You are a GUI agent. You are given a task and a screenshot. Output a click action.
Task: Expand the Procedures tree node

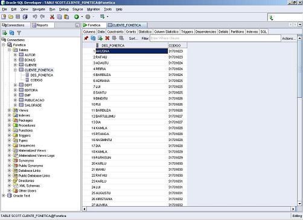9,125
